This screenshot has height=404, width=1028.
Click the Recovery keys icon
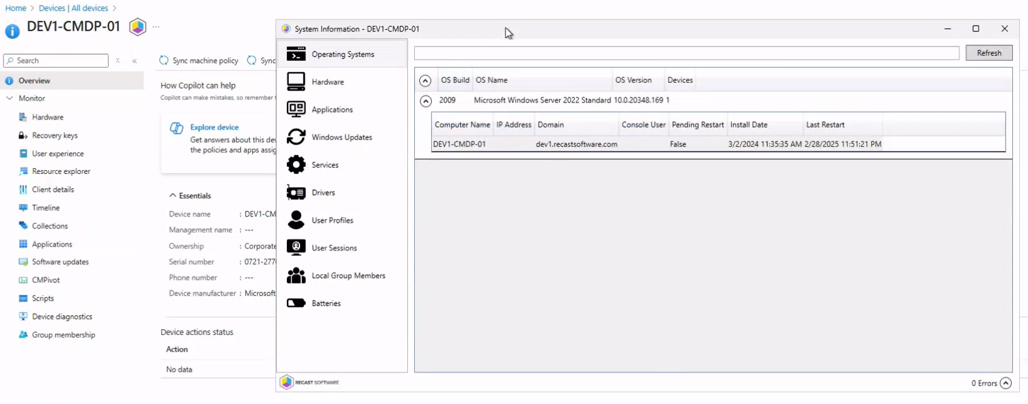point(23,135)
